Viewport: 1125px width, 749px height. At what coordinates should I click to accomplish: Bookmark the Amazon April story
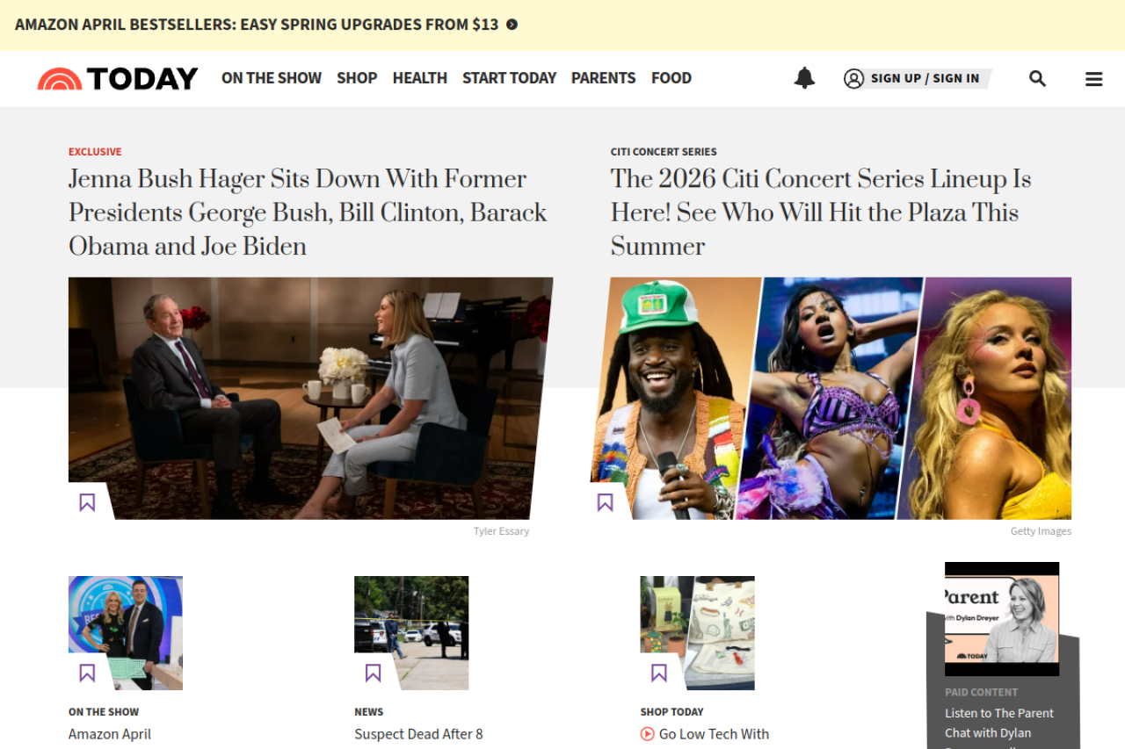pos(87,673)
